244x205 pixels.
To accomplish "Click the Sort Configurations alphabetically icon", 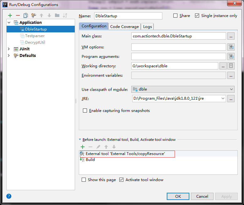I will [x=65, y=15].
